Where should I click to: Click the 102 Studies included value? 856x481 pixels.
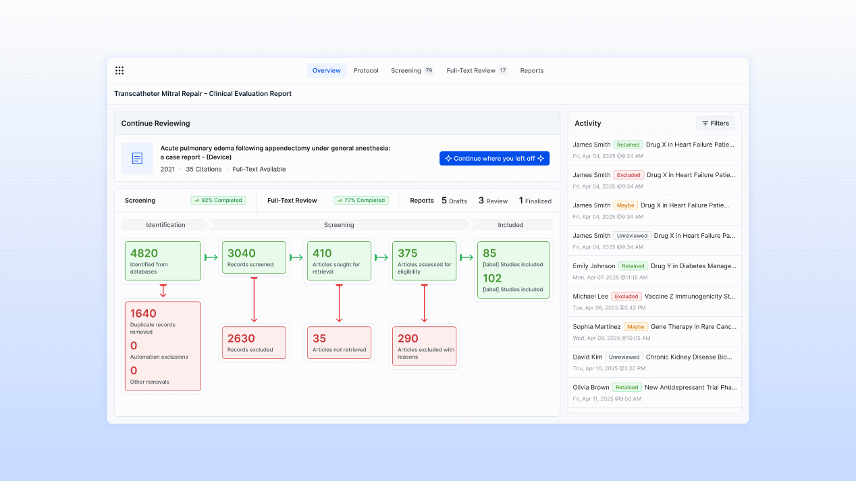point(492,278)
